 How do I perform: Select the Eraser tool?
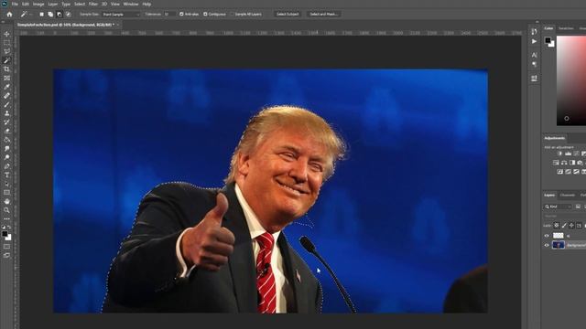[6, 131]
